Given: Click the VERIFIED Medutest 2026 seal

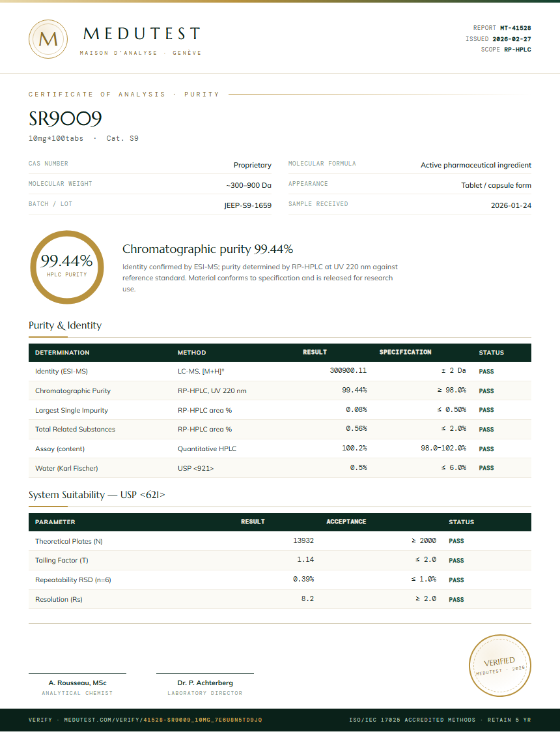Looking at the screenshot, I should click(499, 665).
